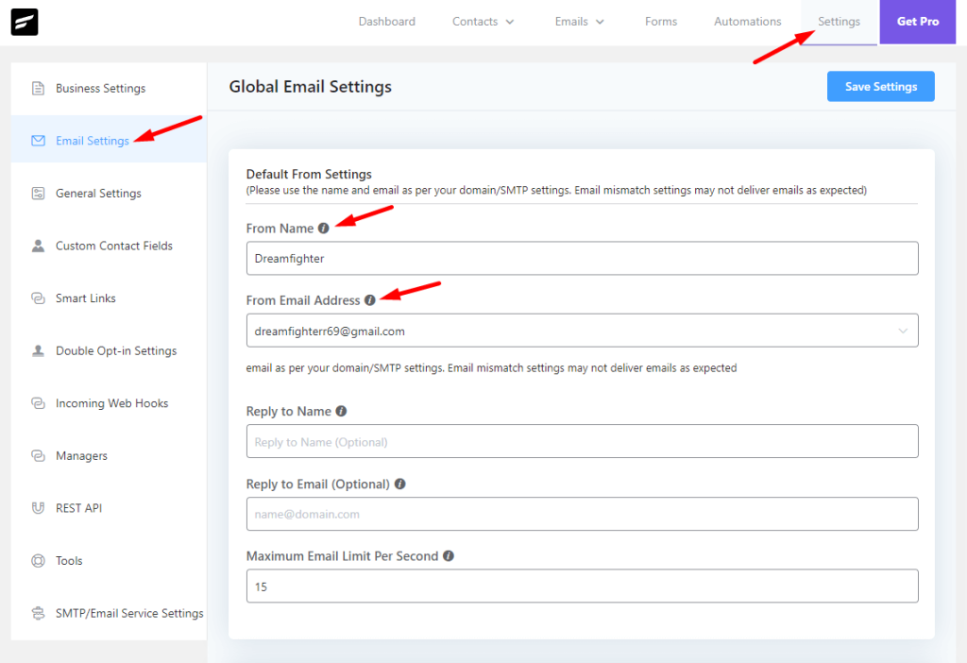Click the Get Pro button
This screenshot has width=967, height=663.
click(x=917, y=21)
